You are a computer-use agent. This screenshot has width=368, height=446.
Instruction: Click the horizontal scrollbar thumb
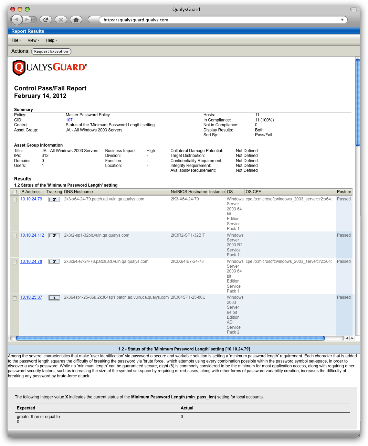[170, 338]
